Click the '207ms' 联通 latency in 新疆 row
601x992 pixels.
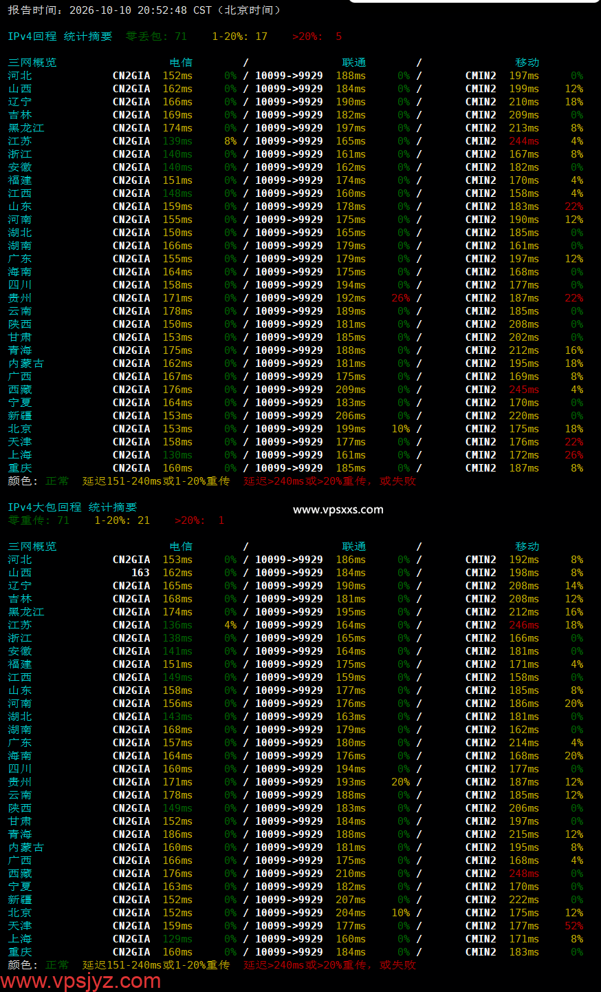[351, 900]
